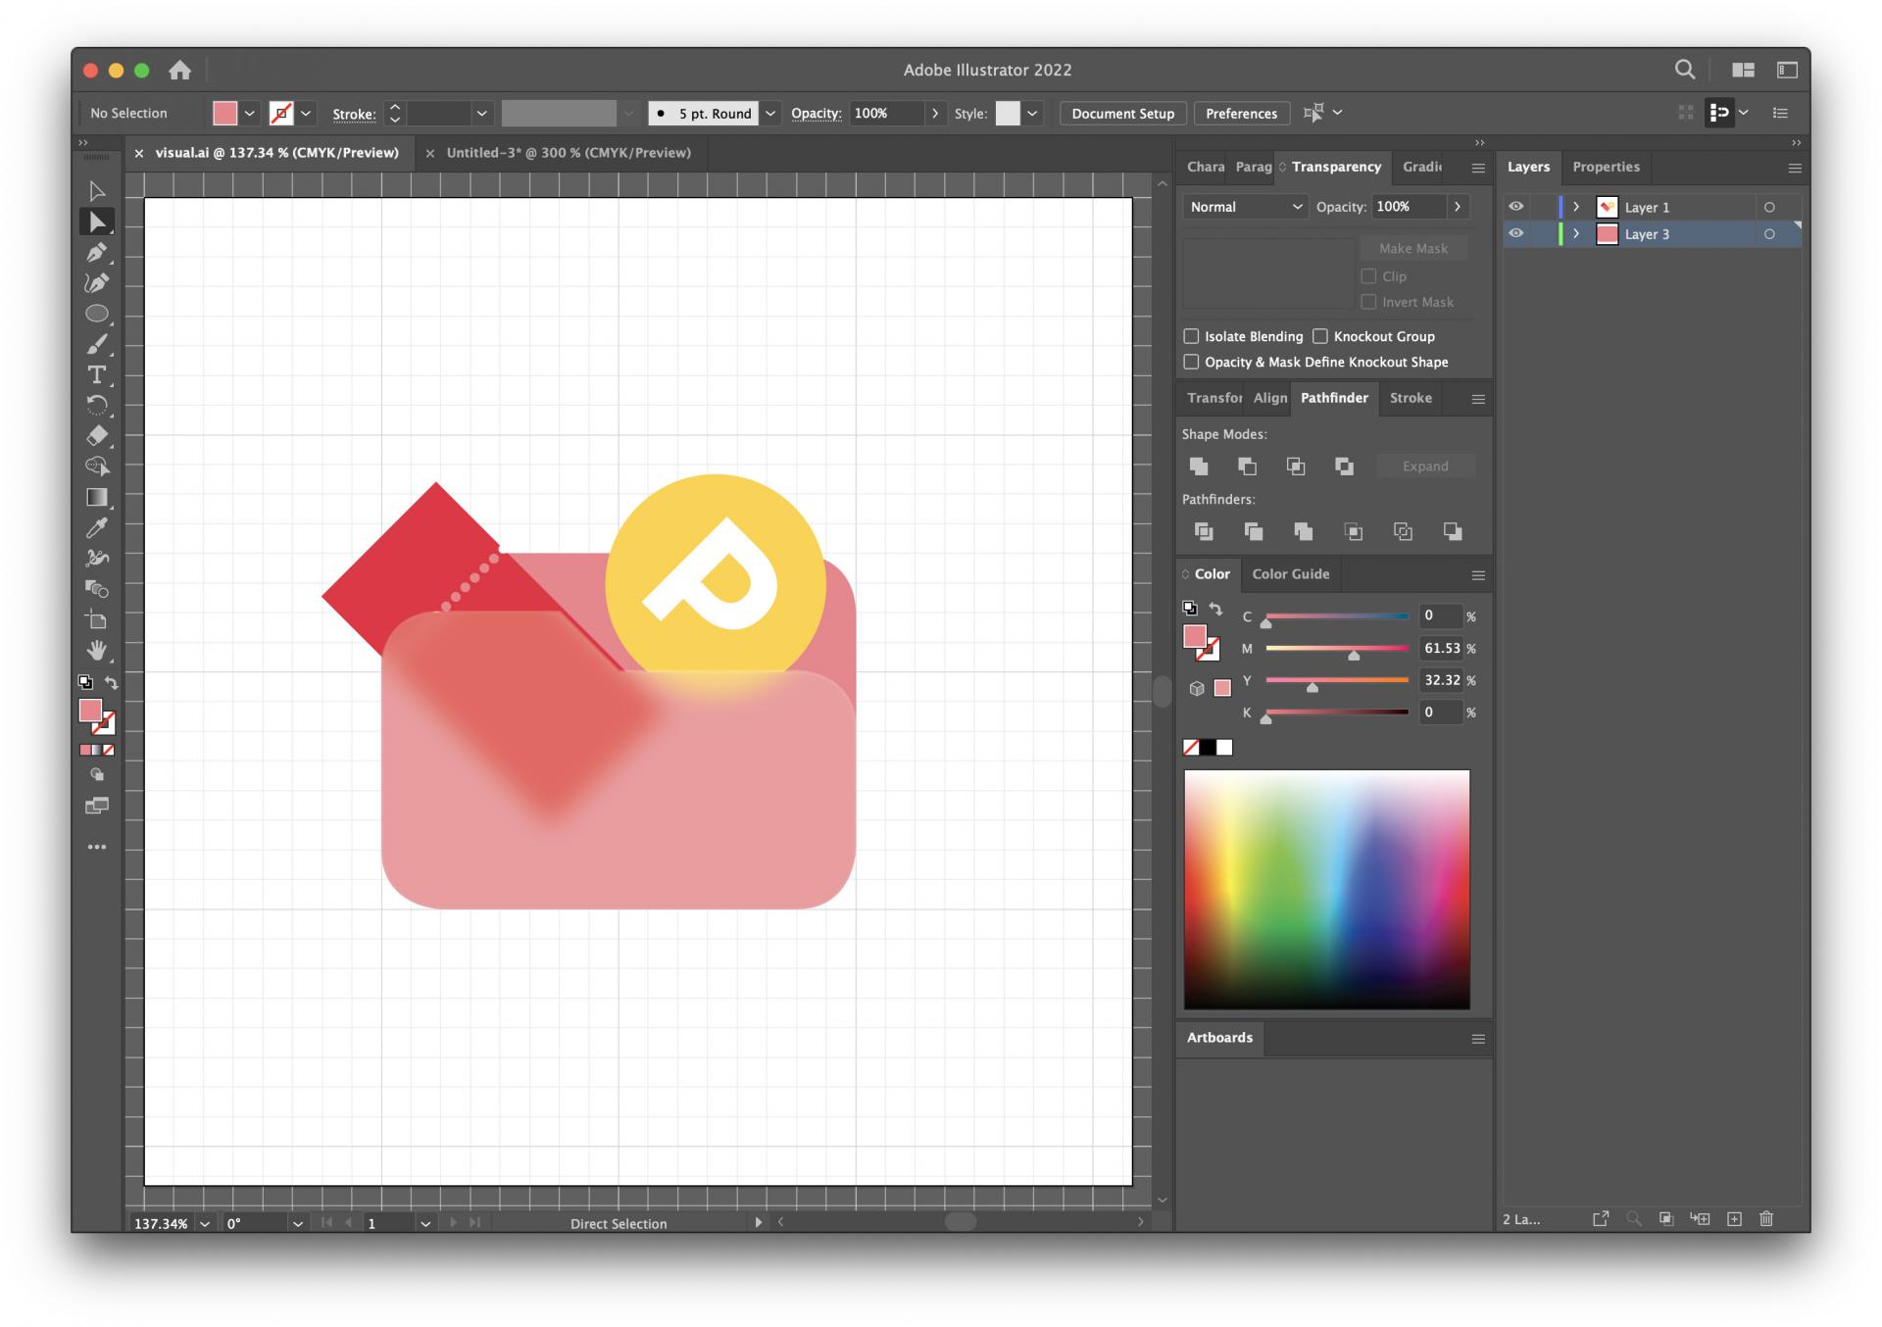This screenshot has width=1882, height=1327.
Task: Expand the Layer 3 contents
Action: (1576, 234)
